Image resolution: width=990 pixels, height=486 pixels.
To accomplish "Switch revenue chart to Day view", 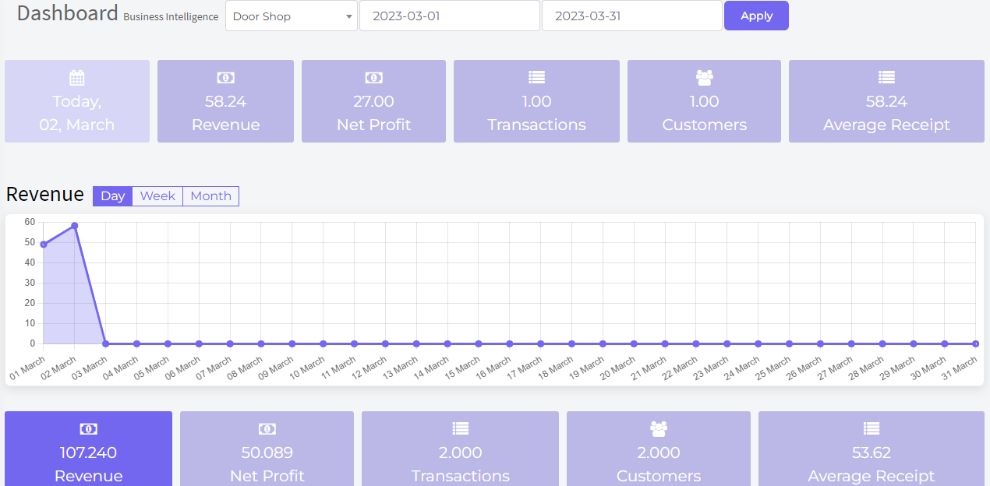I will pos(112,196).
